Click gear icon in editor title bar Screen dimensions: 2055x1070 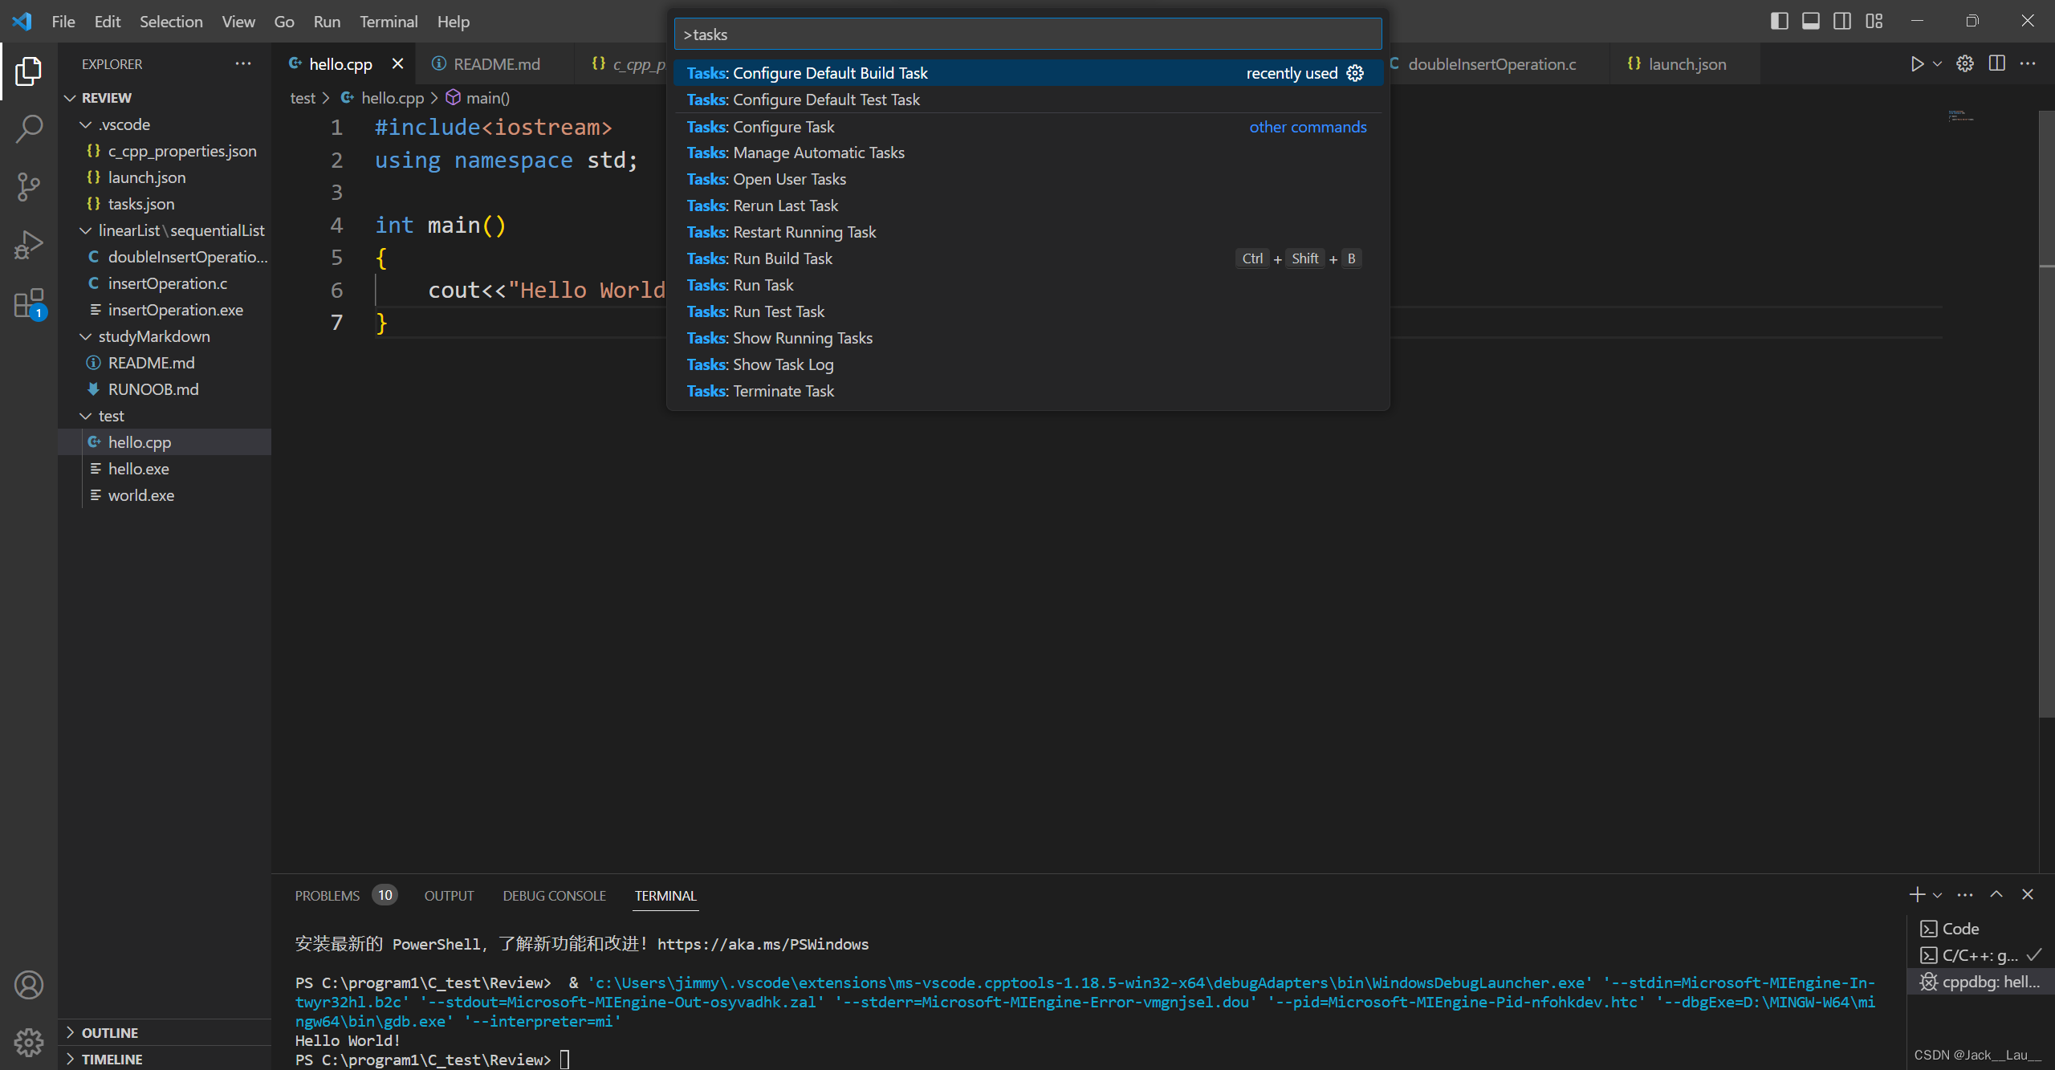click(x=1965, y=63)
